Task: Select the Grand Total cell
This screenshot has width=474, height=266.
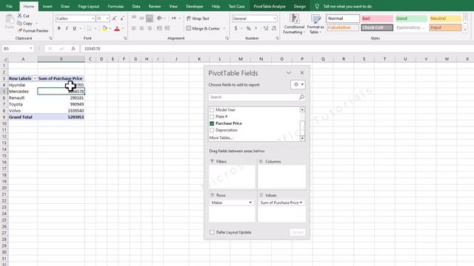Action: point(23,117)
